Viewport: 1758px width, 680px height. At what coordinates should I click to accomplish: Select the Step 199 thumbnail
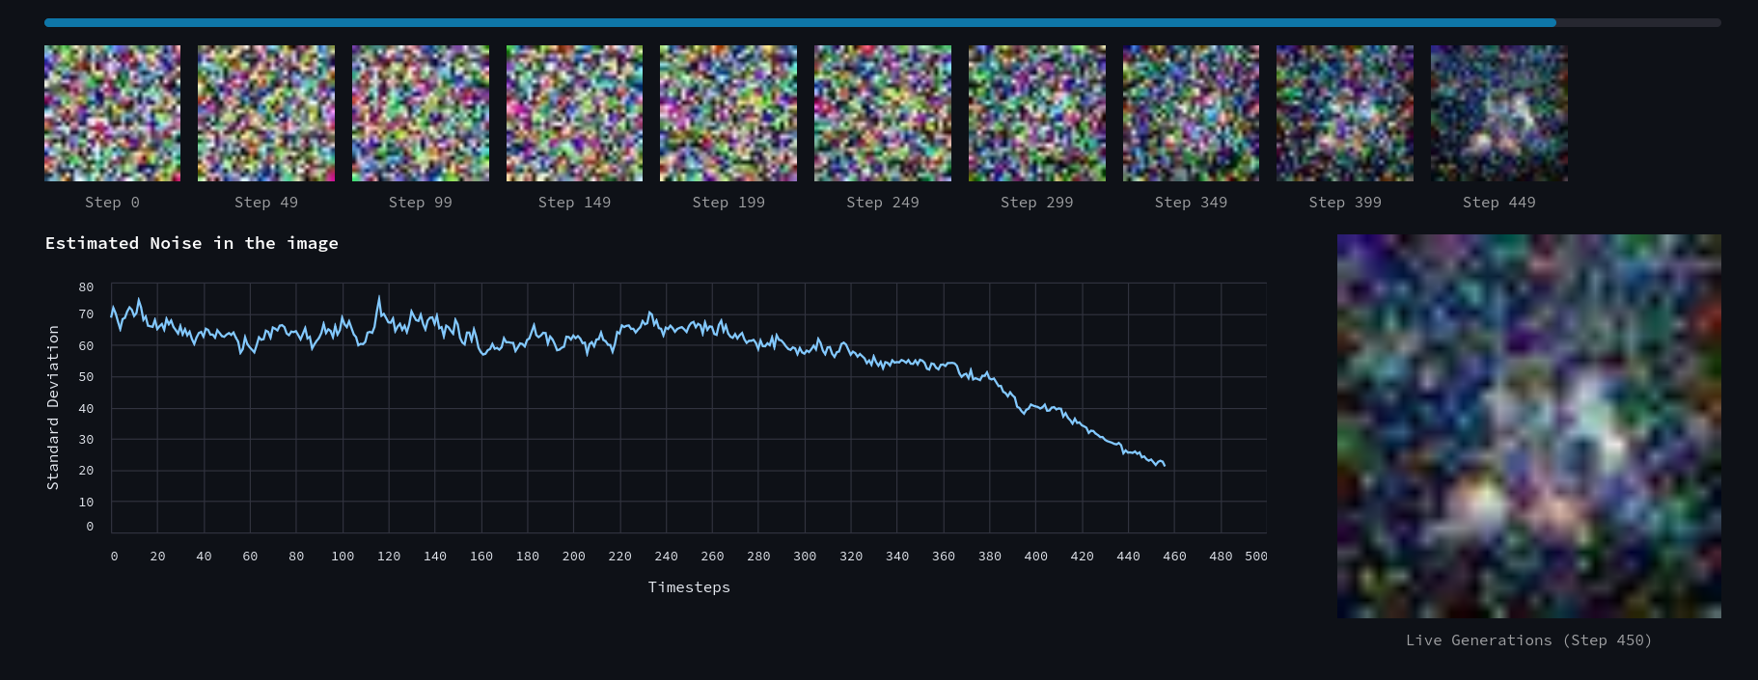click(x=728, y=113)
